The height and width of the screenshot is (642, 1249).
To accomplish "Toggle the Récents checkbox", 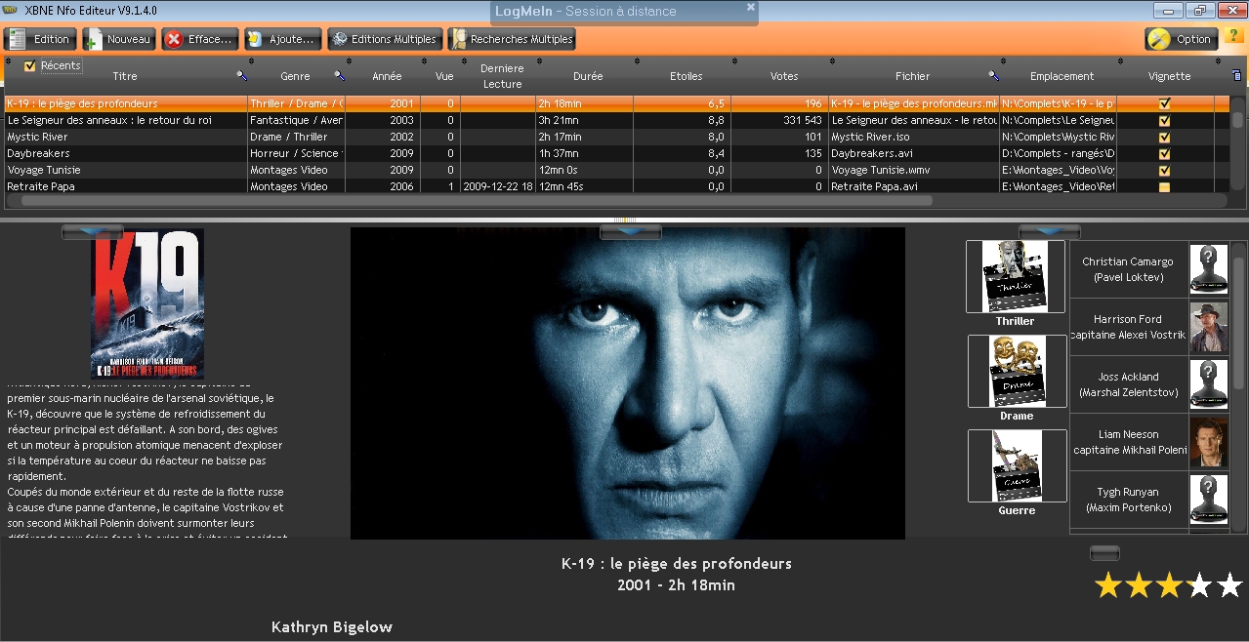I will click(29, 66).
